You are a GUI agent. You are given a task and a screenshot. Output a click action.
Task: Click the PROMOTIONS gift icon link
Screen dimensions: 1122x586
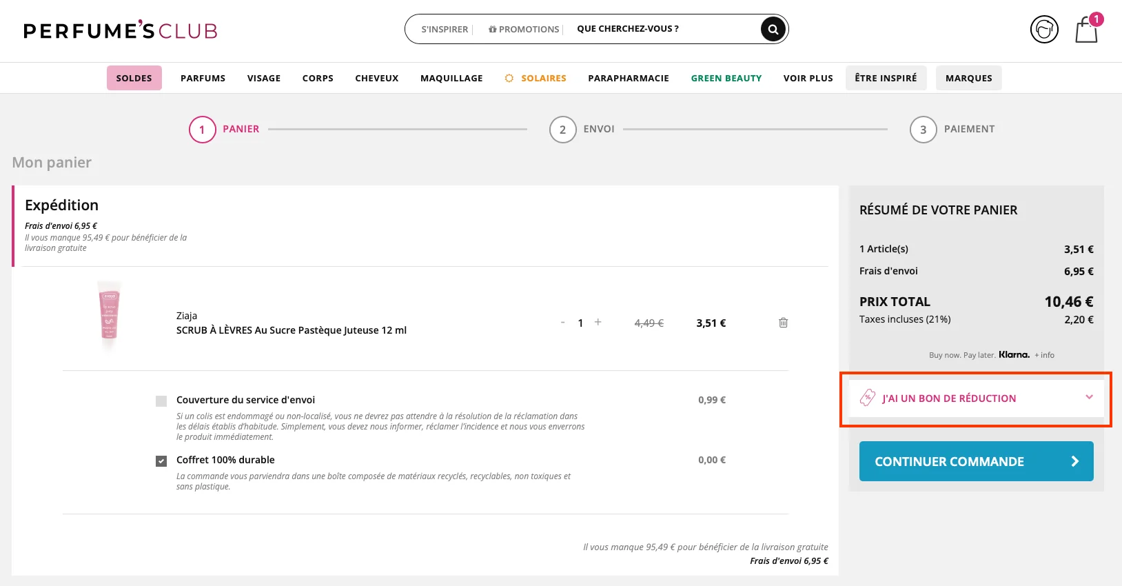point(524,29)
